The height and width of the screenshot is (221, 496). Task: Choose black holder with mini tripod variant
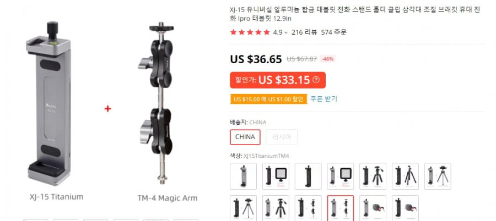click(243, 208)
